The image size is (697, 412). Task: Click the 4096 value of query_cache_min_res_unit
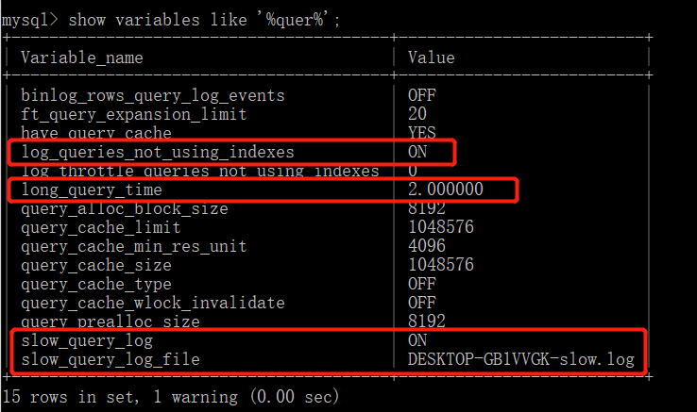click(x=426, y=246)
